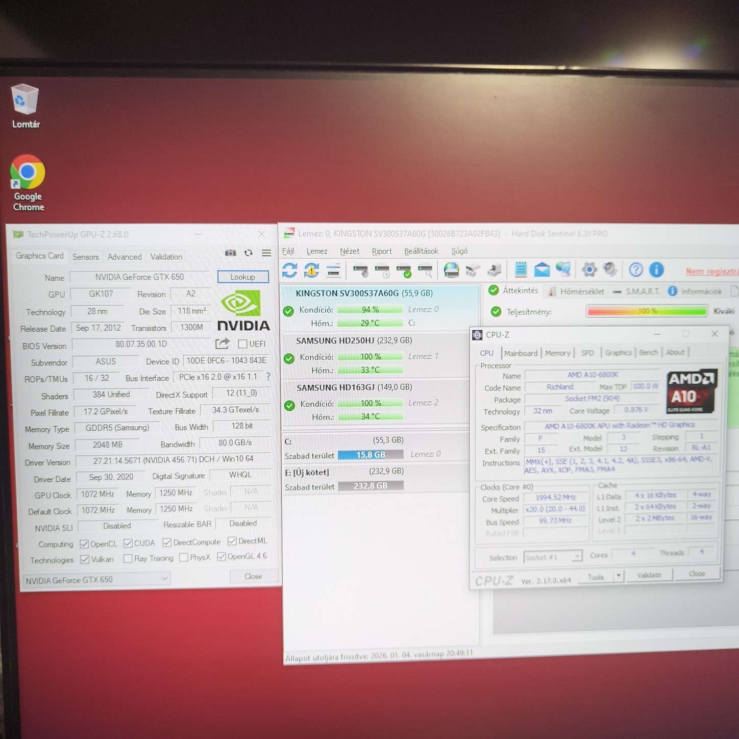The width and height of the screenshot is (739, 739).
Task: Click the refresh with warning icon in Sentinel
Action: [x=311, y=270]
